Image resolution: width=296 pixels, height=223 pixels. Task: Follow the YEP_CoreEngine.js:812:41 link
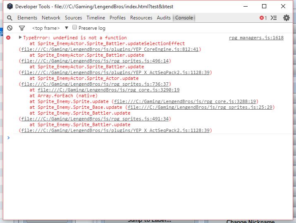(x=110, y=49)
